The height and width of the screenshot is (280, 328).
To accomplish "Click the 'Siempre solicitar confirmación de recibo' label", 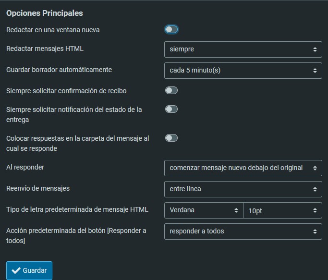I will click(x=66, y=90).
